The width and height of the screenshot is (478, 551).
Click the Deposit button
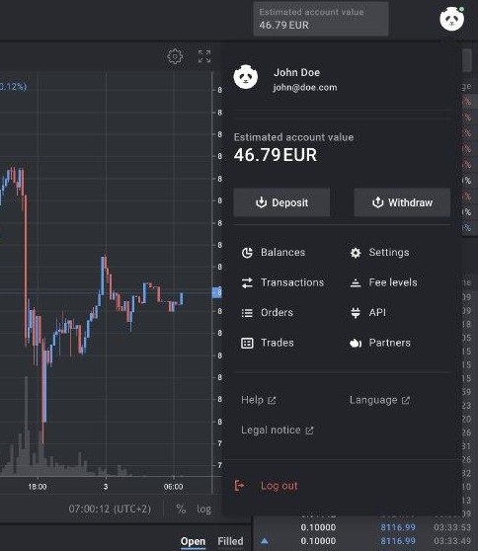point(281,202)
